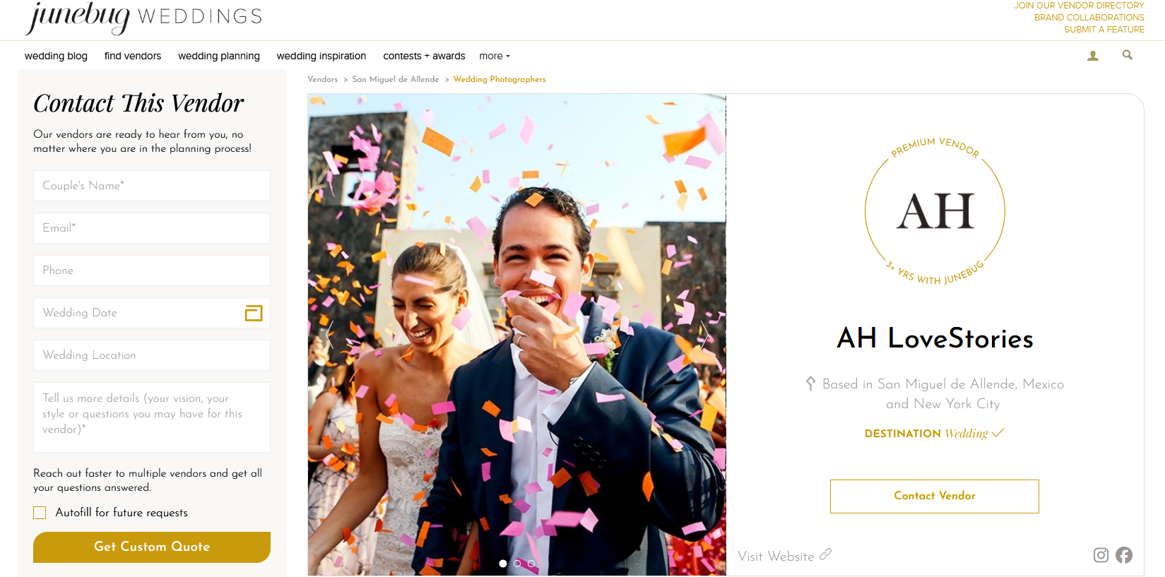Open the wedding inspiration menu
The height and width of the screenshot is (577, 1165).
(321, 56)
